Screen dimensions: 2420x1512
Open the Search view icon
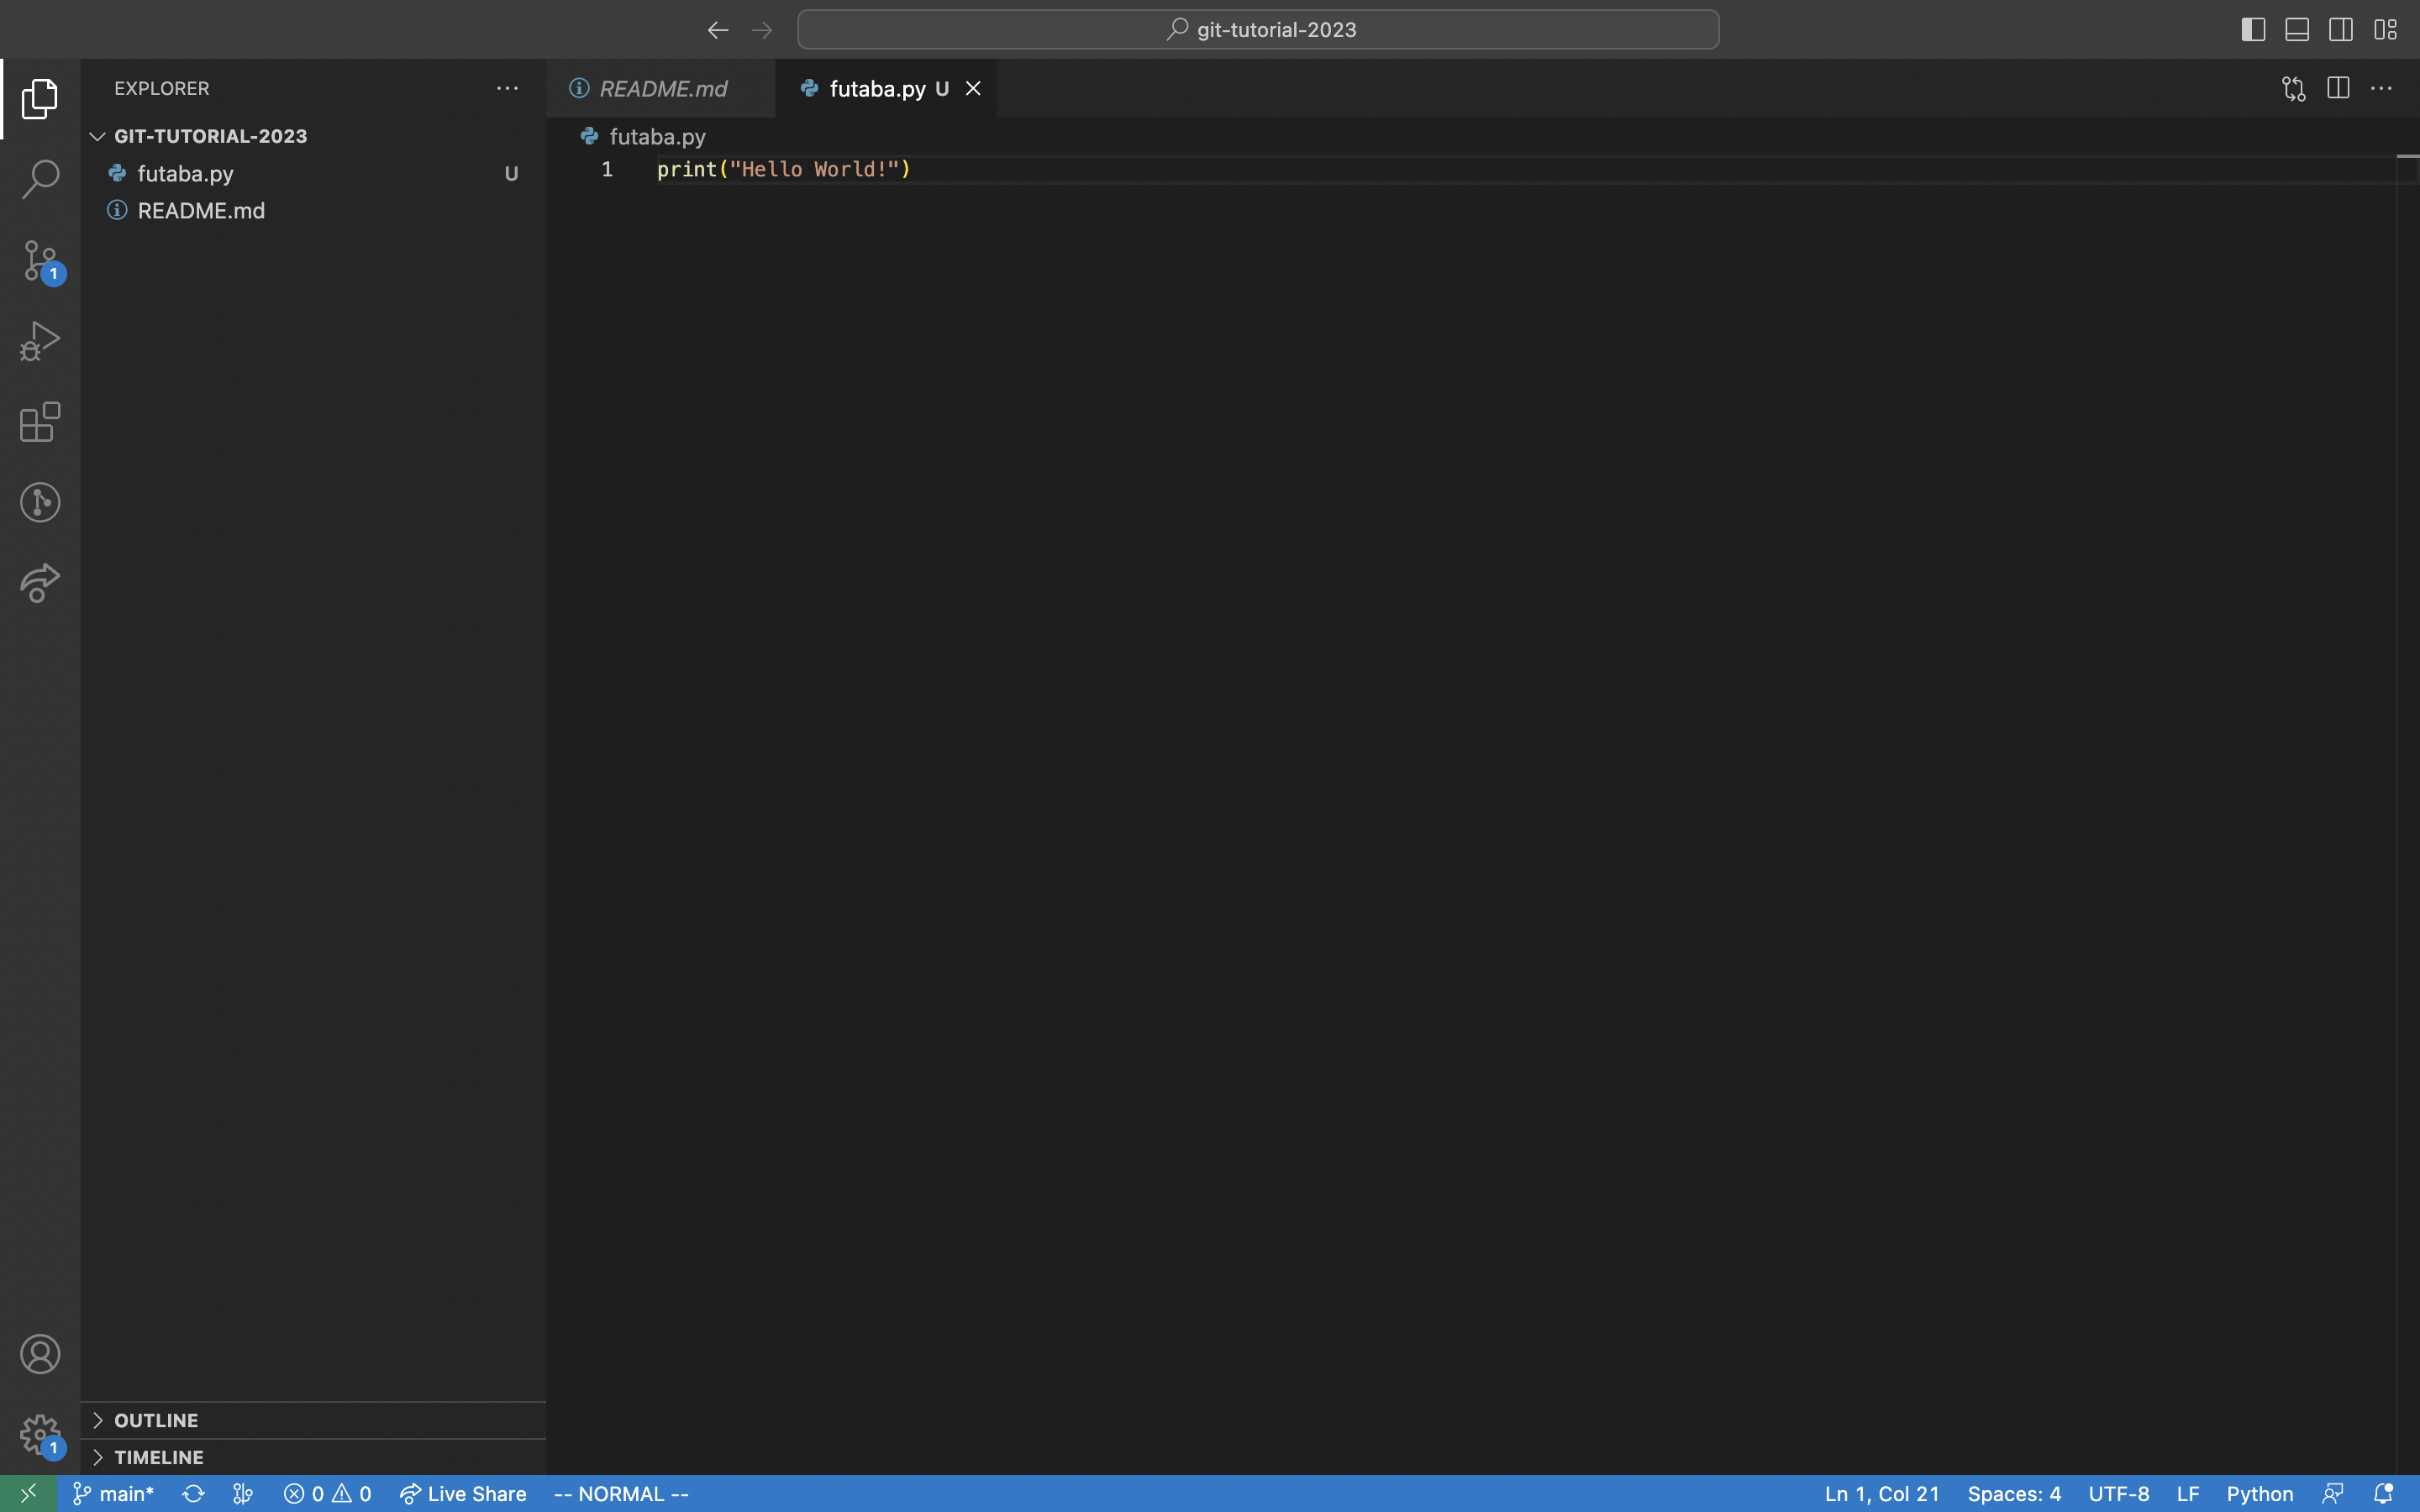click(40, 179)
